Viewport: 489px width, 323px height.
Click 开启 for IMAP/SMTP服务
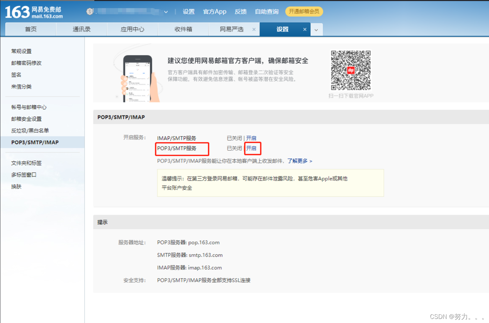pyautogui.click(x=251, y=138)
